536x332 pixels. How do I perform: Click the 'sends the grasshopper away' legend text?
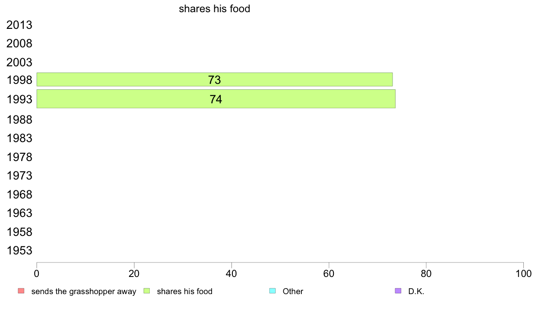pos(84,291)
